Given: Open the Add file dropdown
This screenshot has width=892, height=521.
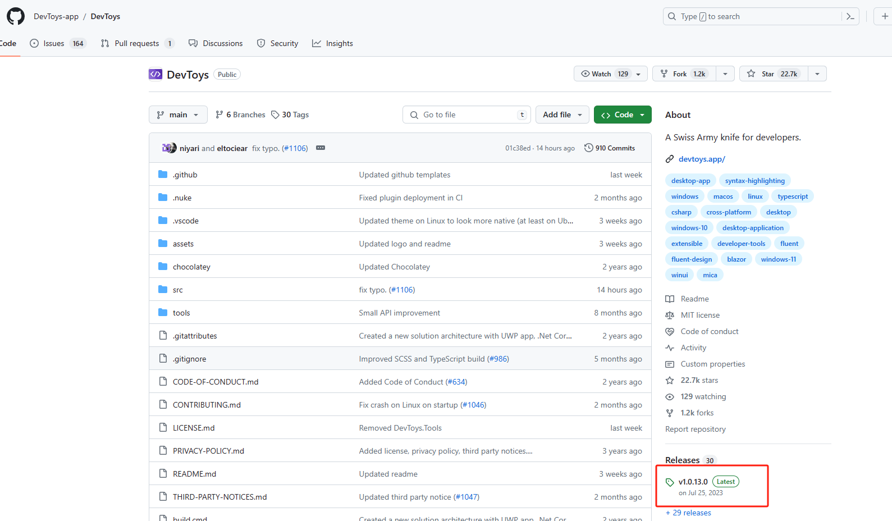Looking at the screenshot, I should point(562,115).
